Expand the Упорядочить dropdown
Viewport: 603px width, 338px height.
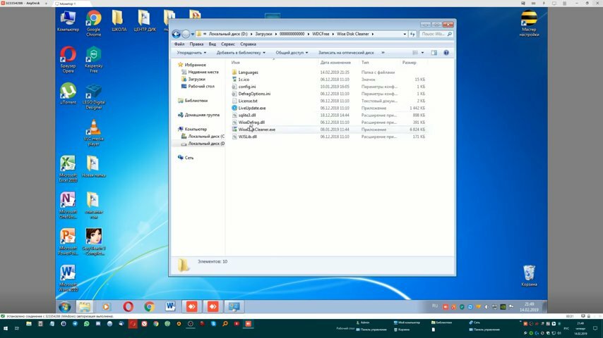[x=191, y=53]
